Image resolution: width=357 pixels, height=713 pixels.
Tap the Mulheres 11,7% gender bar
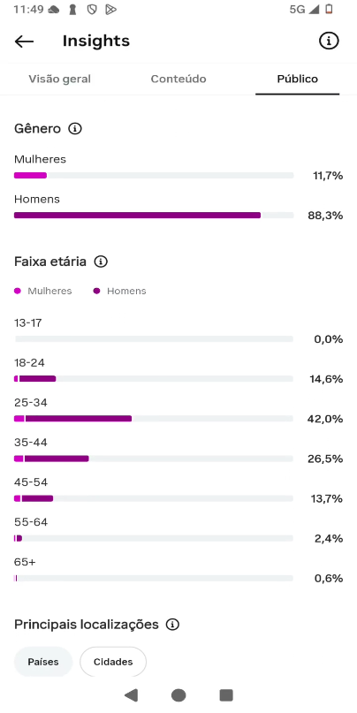pyautogui.click(x=154, y=176)
